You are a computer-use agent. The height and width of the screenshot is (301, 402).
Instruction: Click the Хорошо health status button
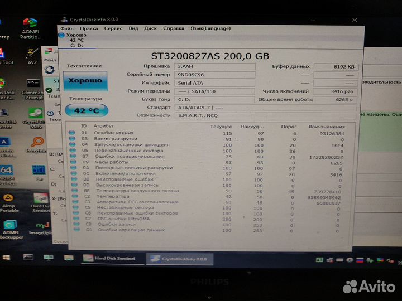coord(85,81)
